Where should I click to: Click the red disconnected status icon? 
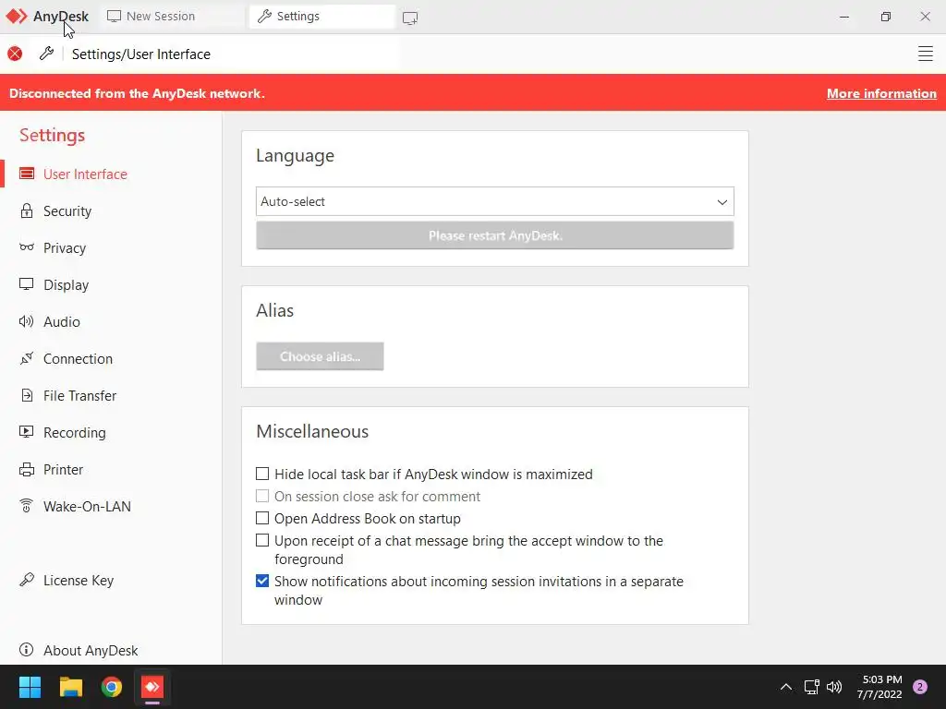[15, 54]
